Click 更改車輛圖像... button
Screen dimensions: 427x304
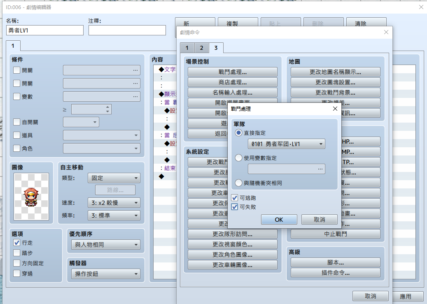pos(233,265)
